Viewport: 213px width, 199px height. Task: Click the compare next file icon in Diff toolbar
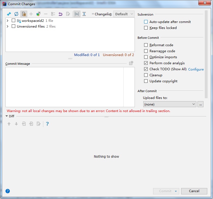tap(31, 124)
